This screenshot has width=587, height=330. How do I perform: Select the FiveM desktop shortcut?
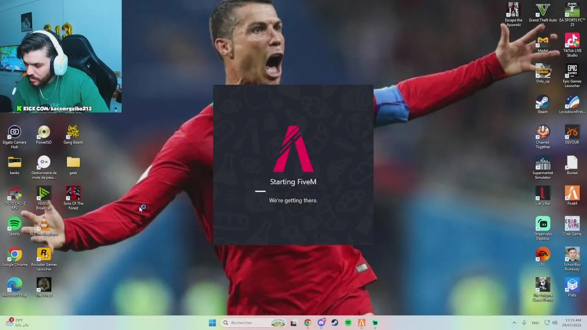coord(572,196)
